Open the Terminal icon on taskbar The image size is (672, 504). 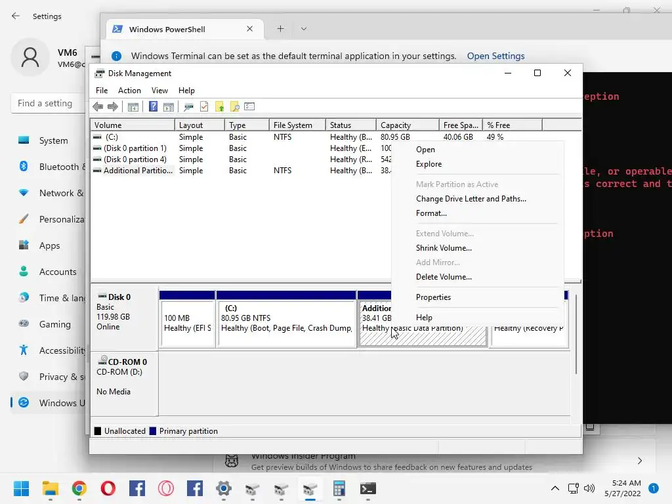point(368,488)
